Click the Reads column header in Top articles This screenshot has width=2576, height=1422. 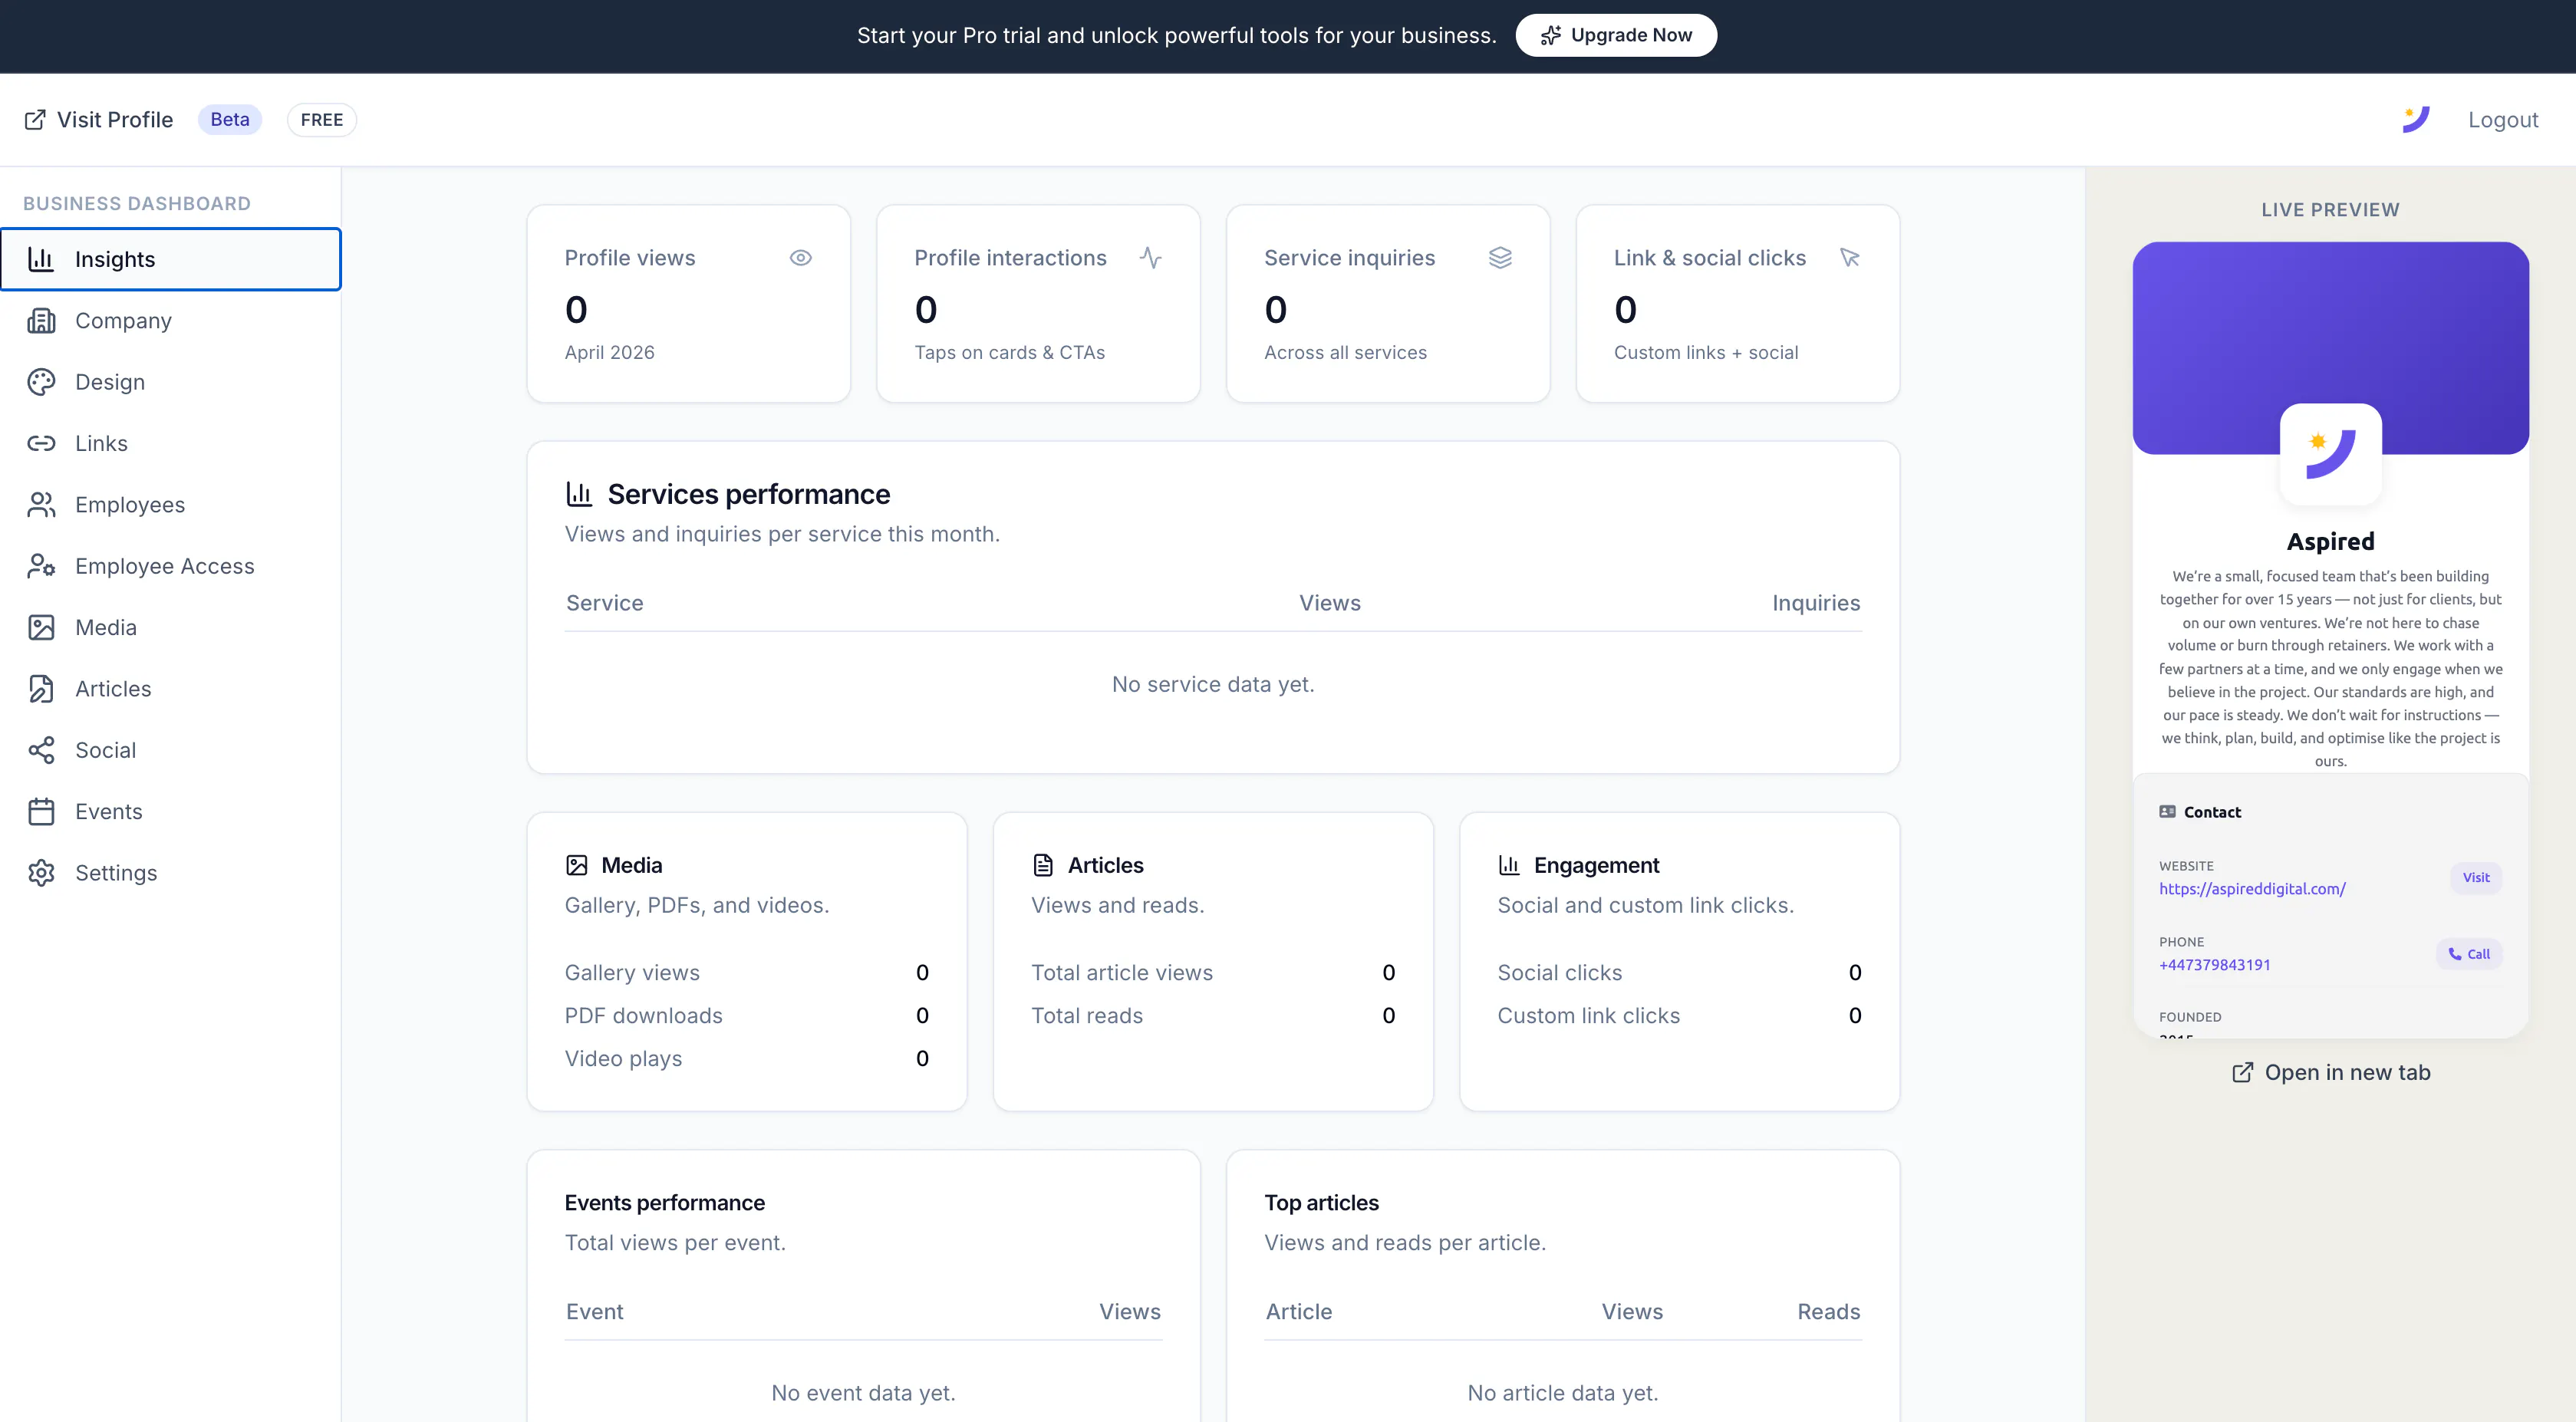point(1829,1312)
